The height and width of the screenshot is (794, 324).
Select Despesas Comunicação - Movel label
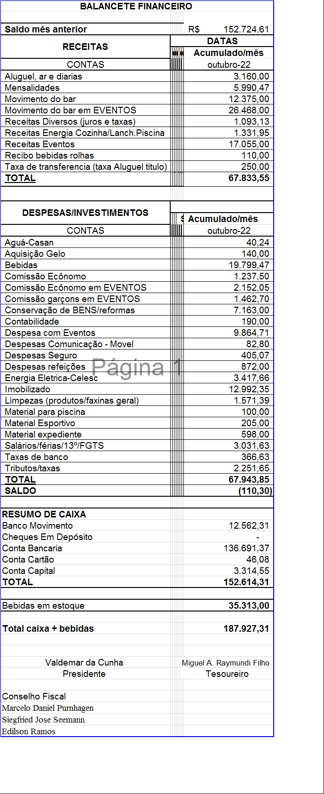coord(69,344)
